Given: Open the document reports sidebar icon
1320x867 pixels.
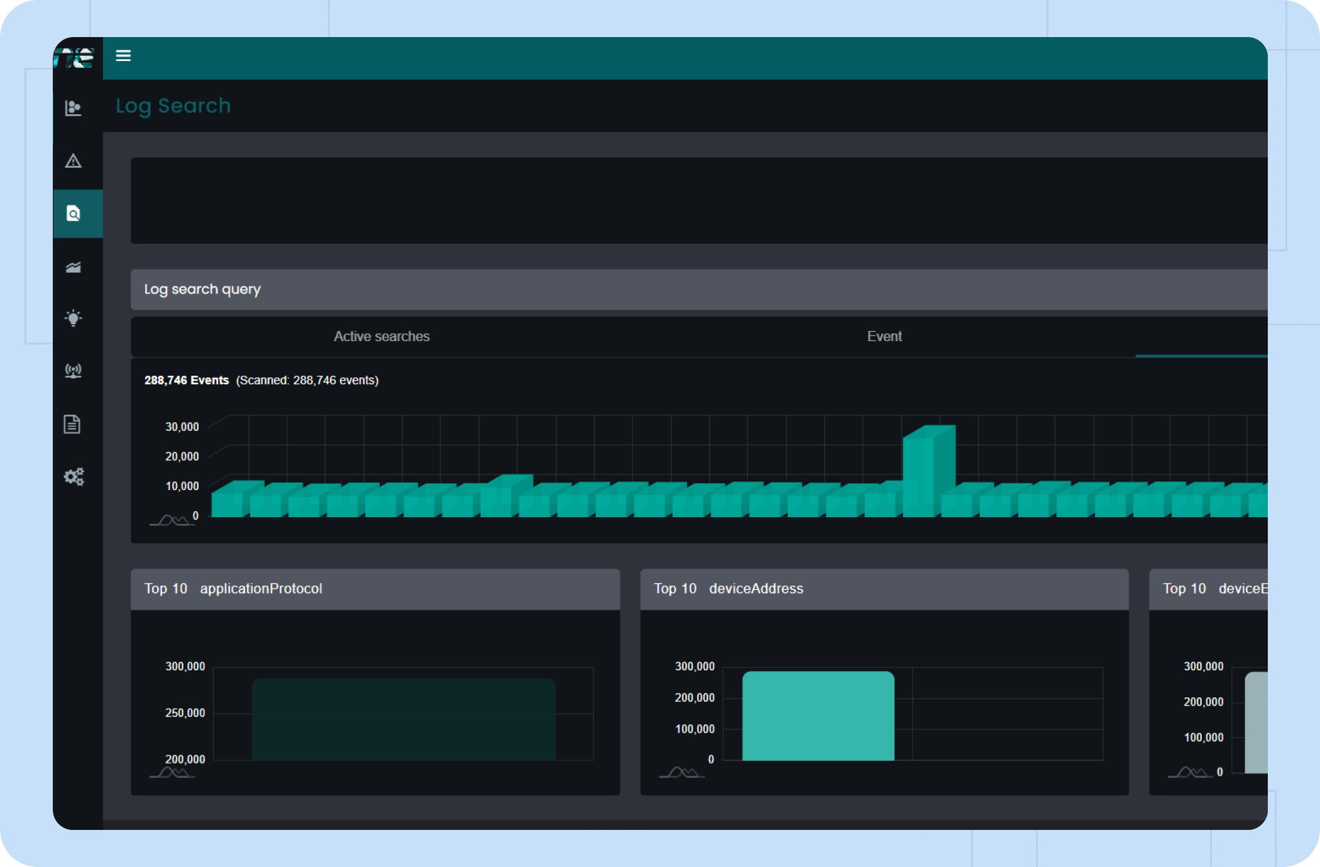Looking at the screenshot, I should [72, 424].
